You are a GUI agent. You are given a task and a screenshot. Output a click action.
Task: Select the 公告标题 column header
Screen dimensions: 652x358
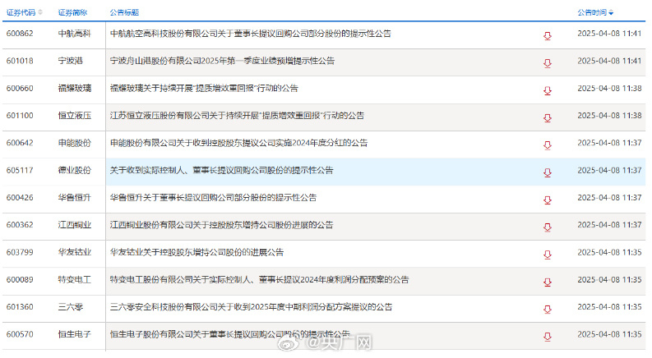pyautogui.click(x=124, y=13)
